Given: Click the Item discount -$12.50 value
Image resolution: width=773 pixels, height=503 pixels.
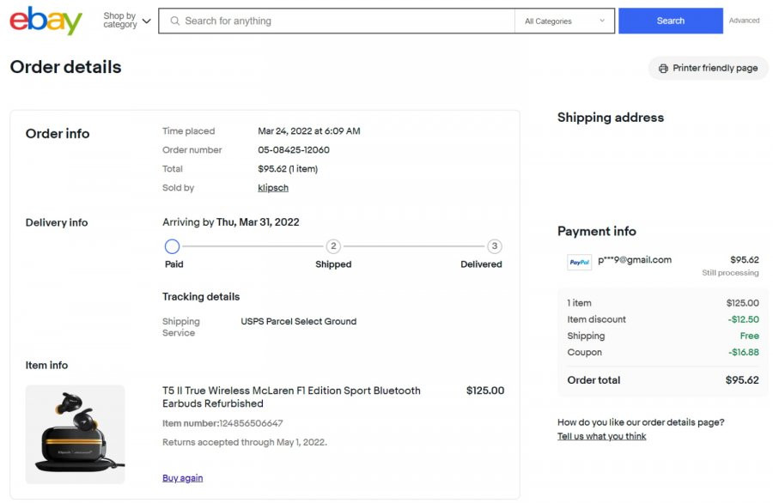Looking at the screenshot, I should point(744,319).
